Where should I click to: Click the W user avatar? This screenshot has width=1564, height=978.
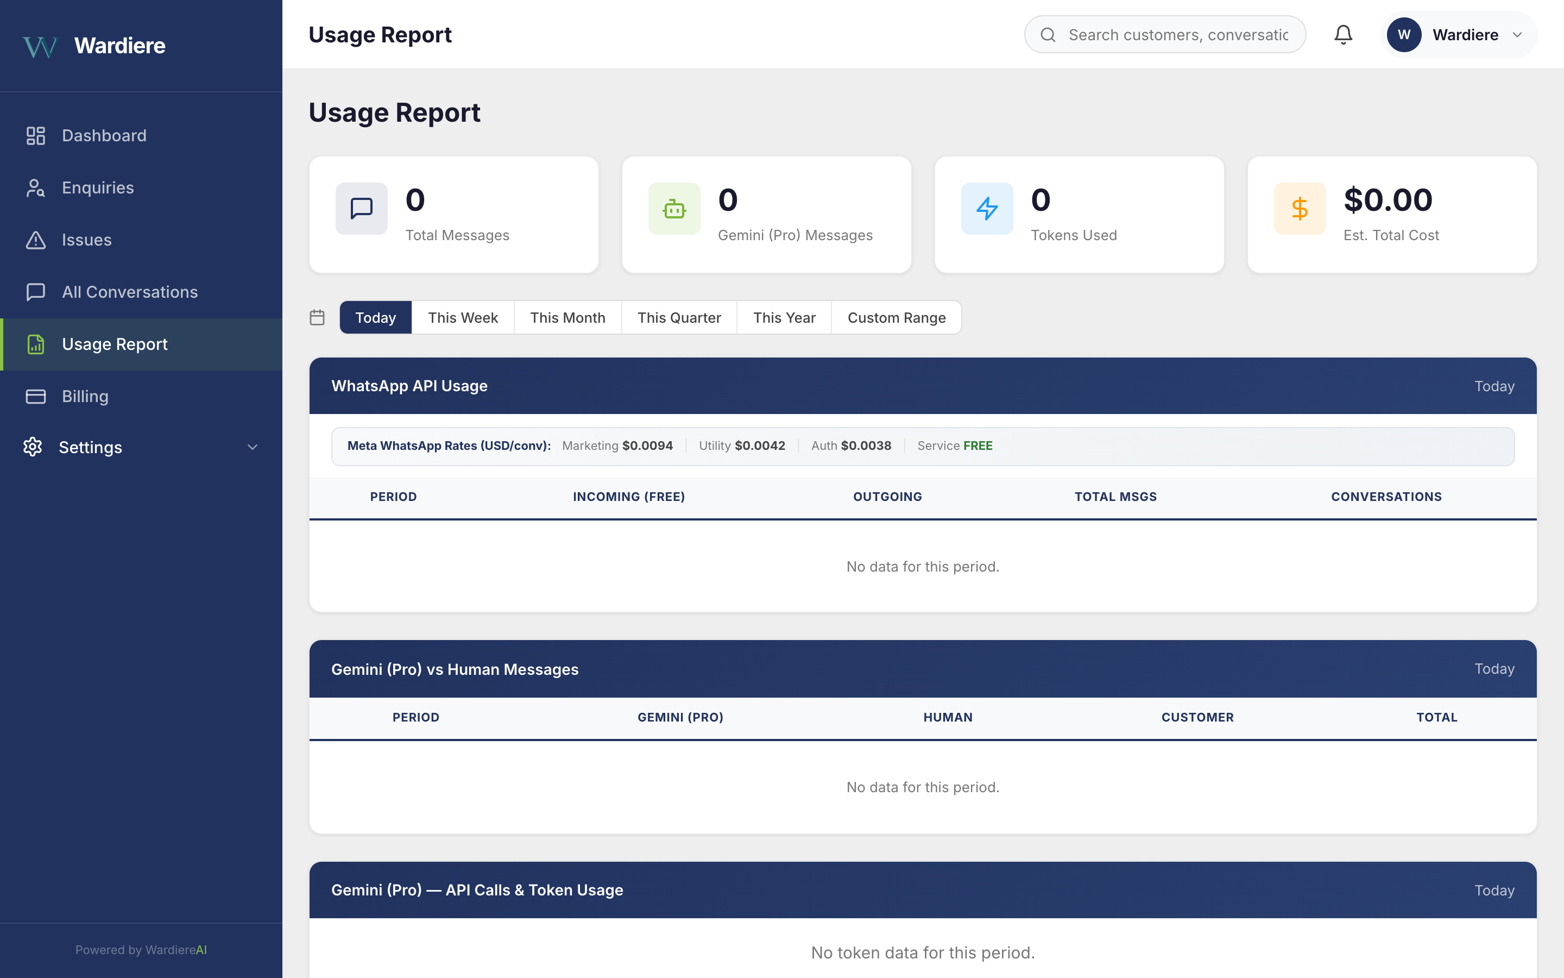pyautogui.click(x=1404, y=35)
